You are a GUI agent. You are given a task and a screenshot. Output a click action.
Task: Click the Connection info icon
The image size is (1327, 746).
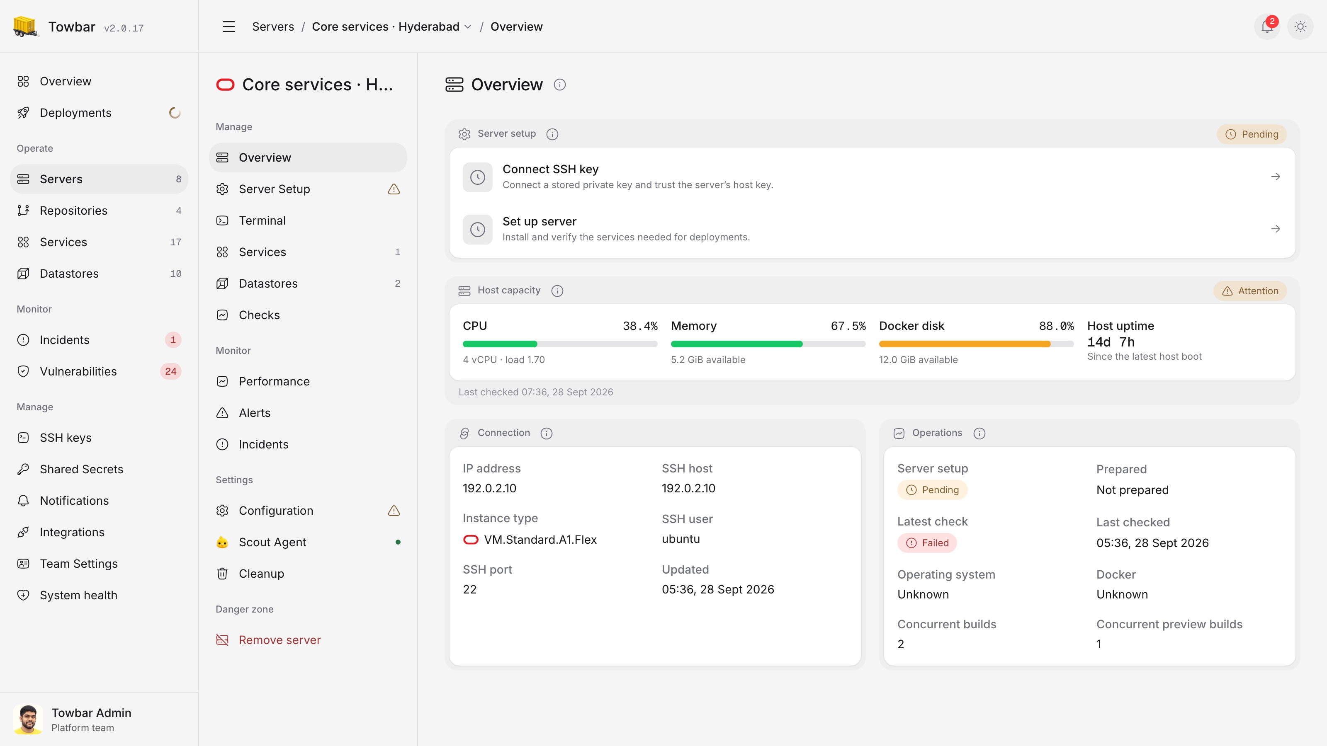547,433
